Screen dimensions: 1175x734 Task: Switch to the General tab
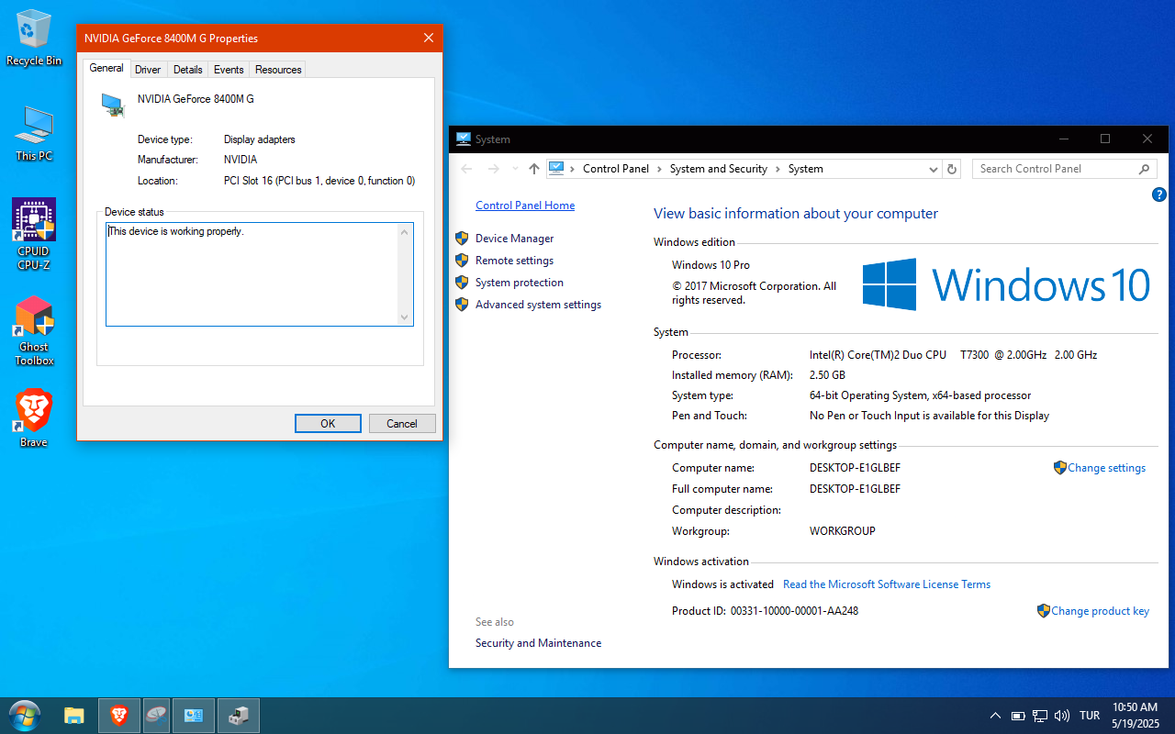click(x=106, y=68)
